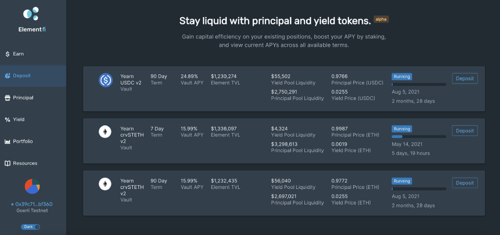
Task: Click the Resources book icon
Action: click(x=8, y=163)
